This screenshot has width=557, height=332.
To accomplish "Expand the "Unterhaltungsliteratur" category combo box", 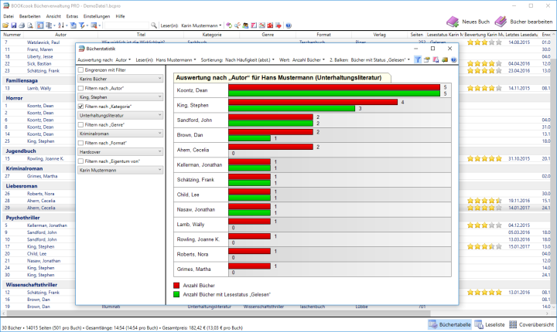I will 159,115.
